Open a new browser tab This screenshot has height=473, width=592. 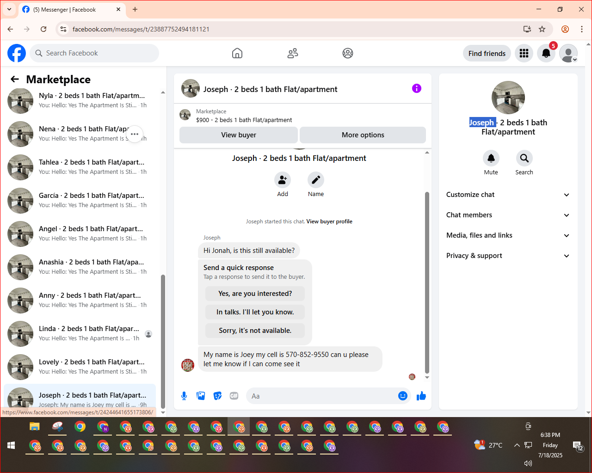click(x=135, y=9)
